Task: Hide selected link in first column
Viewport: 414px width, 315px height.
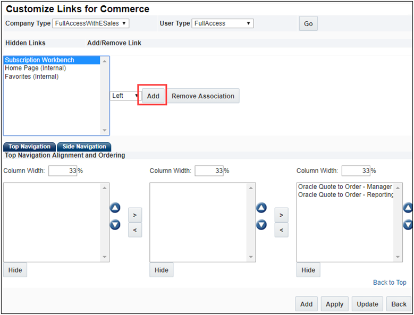Action: (x=15, y=270)
